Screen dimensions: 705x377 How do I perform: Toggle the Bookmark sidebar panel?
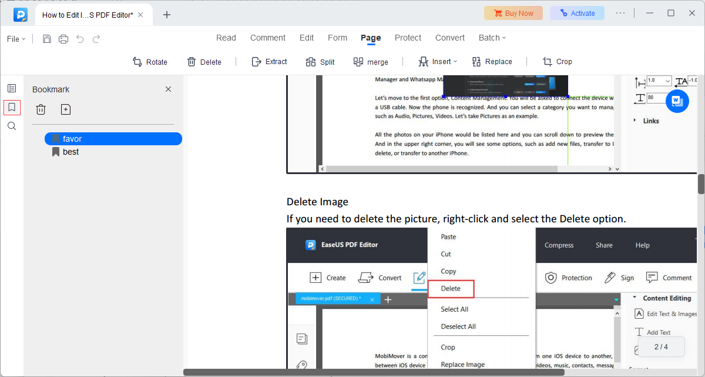coord(12,108)
